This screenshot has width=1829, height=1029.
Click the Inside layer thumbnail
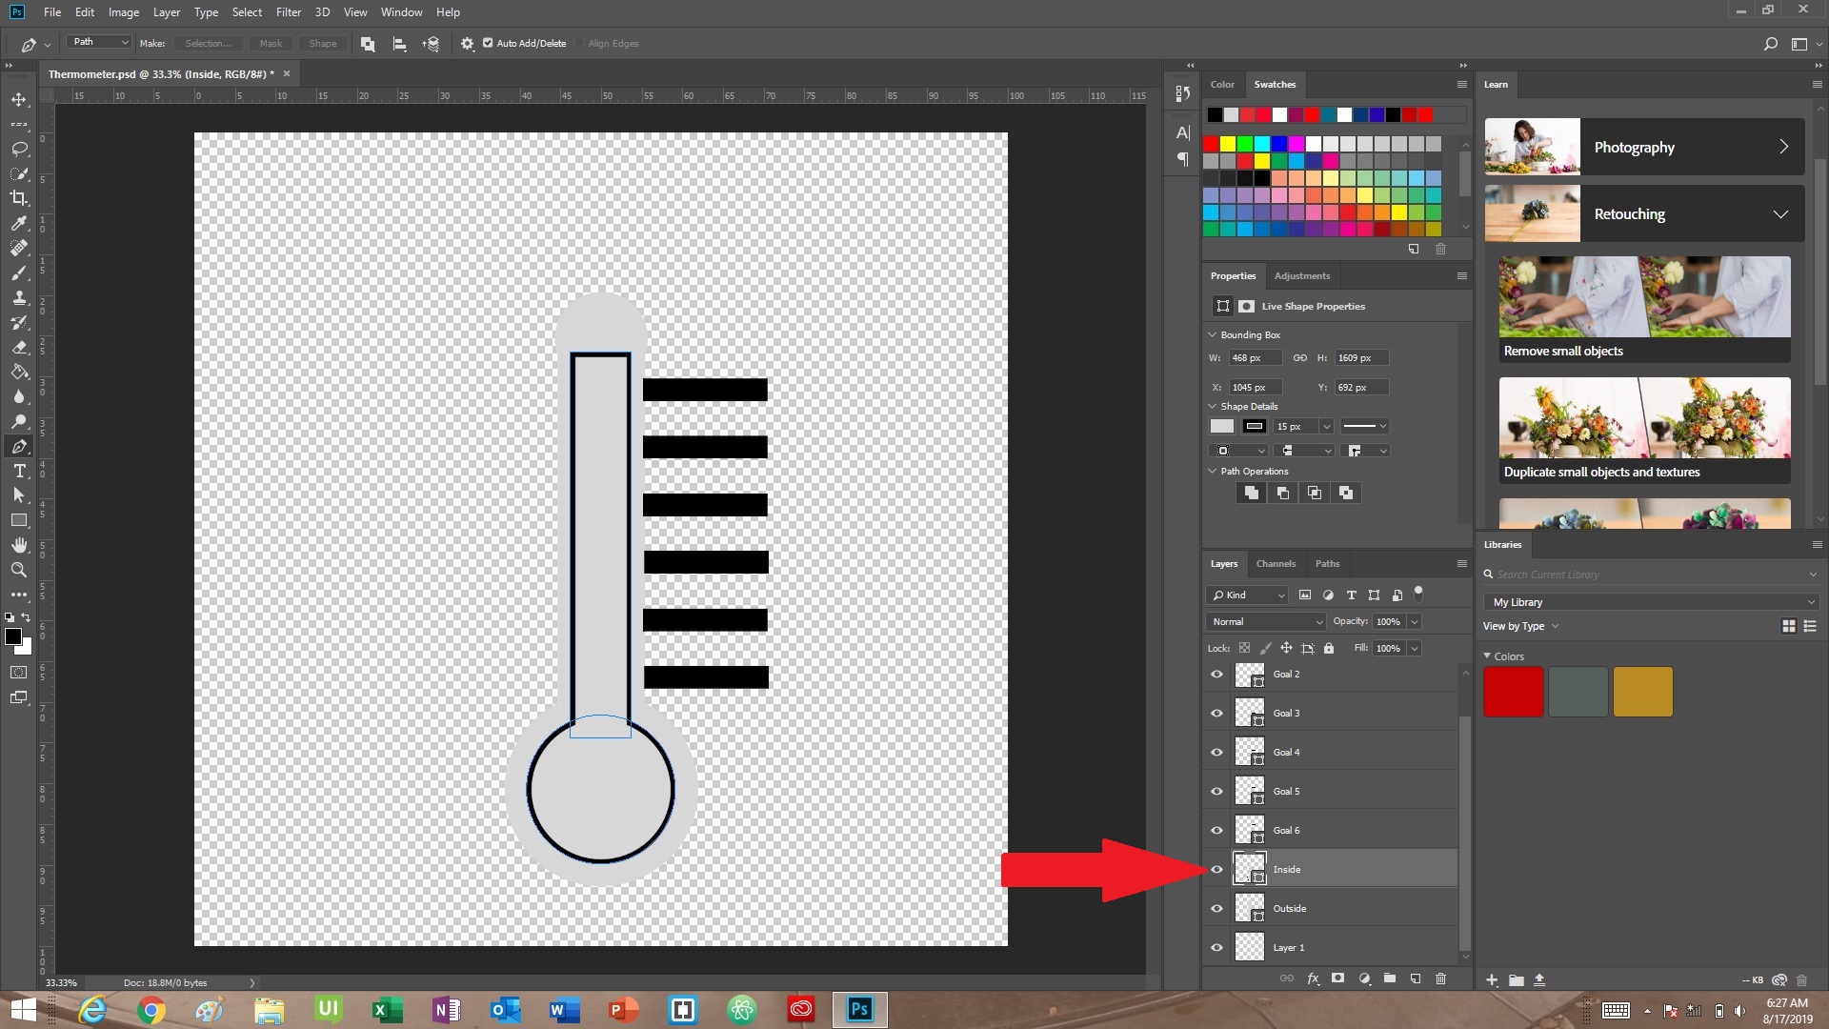(x=1249, y=868)
